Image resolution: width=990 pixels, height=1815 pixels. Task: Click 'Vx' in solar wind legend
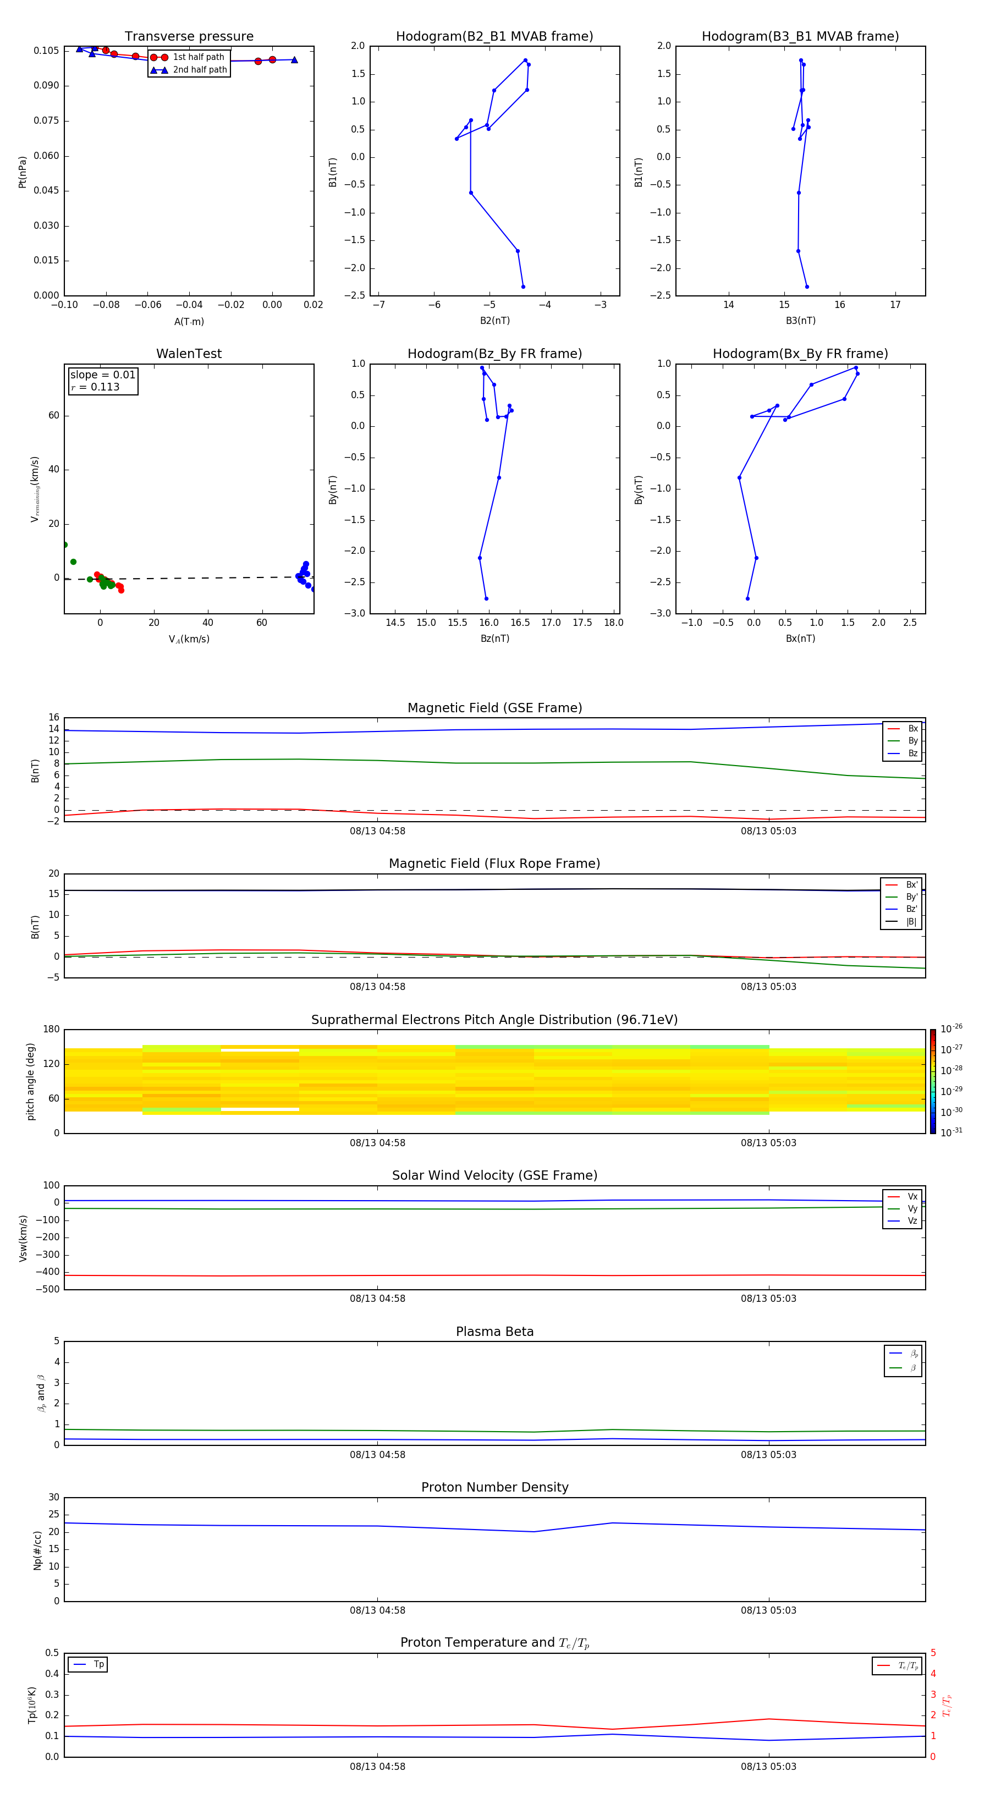coord(912,1197)
